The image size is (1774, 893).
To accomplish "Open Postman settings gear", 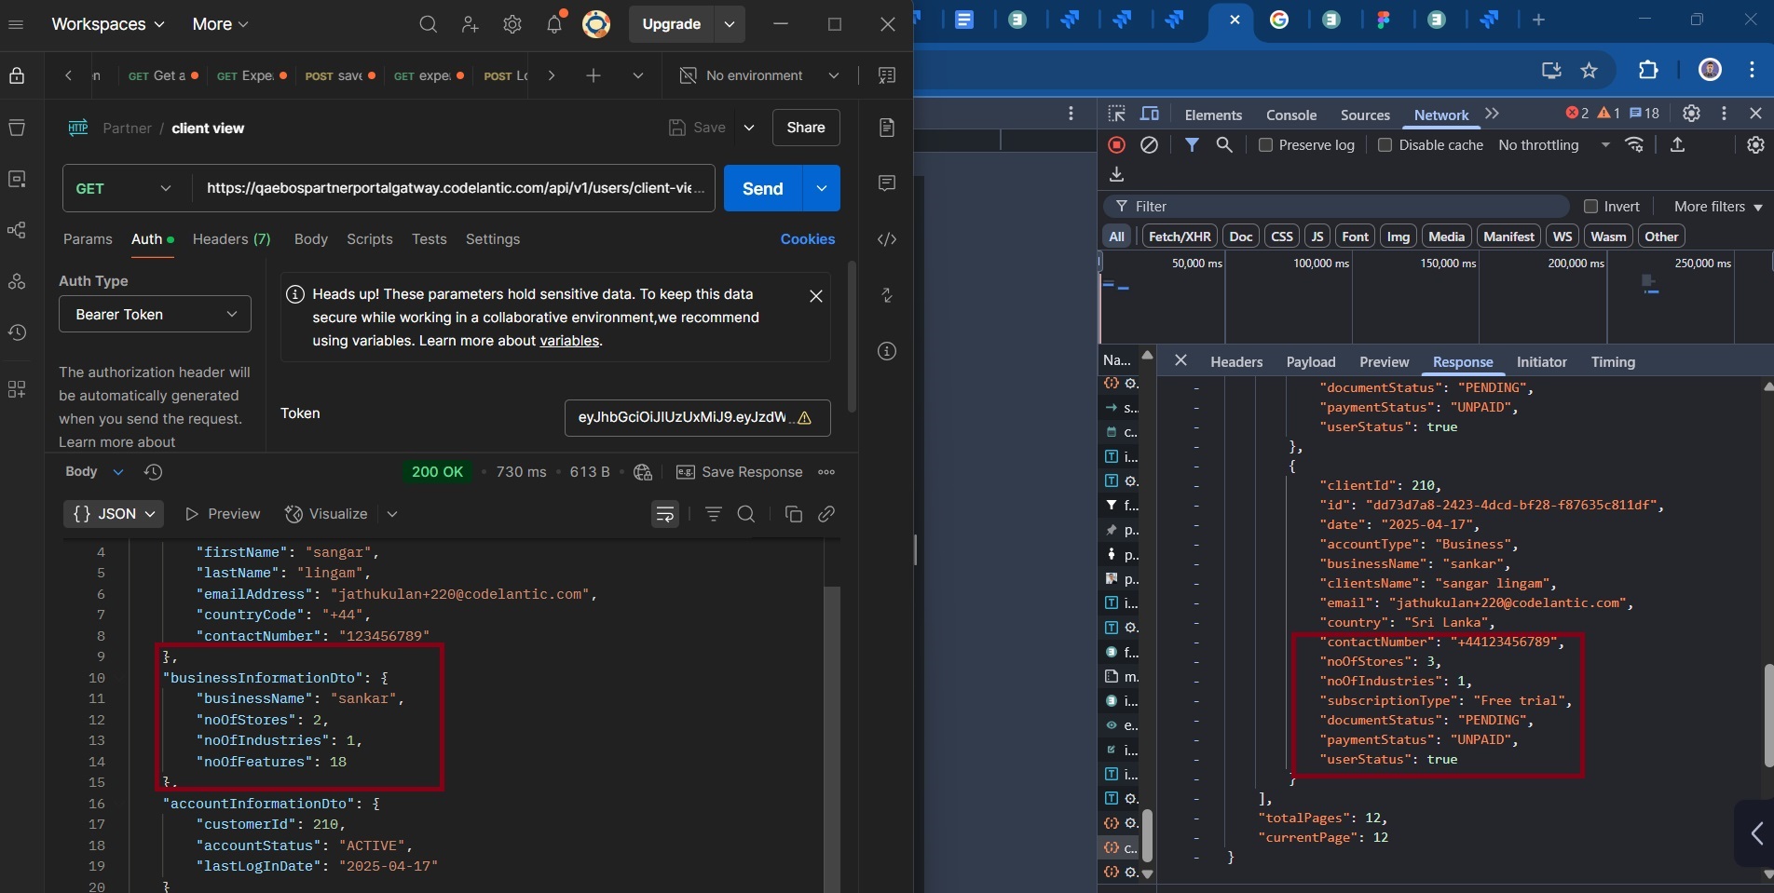I will pos(512,24).
